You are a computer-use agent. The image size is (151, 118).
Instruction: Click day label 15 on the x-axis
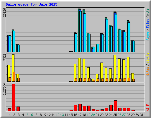click(x=71, y=115)
